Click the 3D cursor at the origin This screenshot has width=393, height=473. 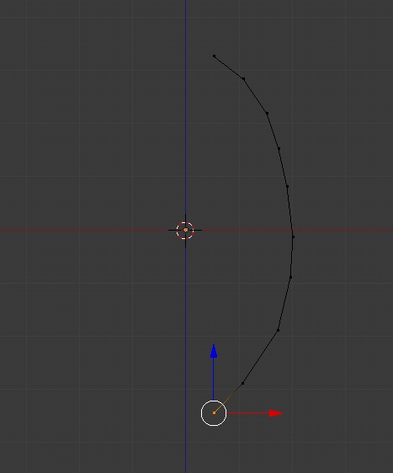[x=185, y=230]
